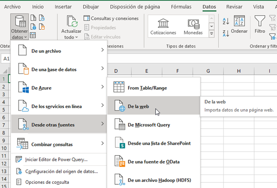Click the Reapply filter icon

[x=273, y=27]
